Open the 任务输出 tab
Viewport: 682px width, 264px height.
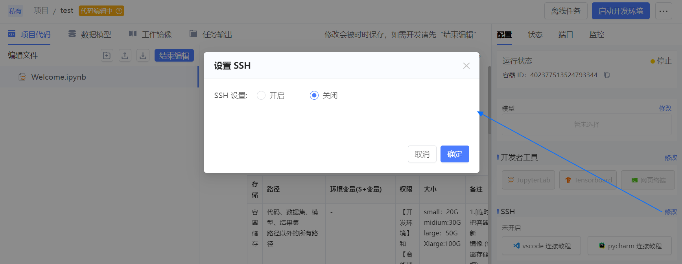(x=211, y=35)
